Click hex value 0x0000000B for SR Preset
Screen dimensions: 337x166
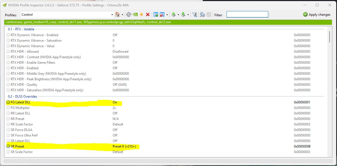coord(302,146)
